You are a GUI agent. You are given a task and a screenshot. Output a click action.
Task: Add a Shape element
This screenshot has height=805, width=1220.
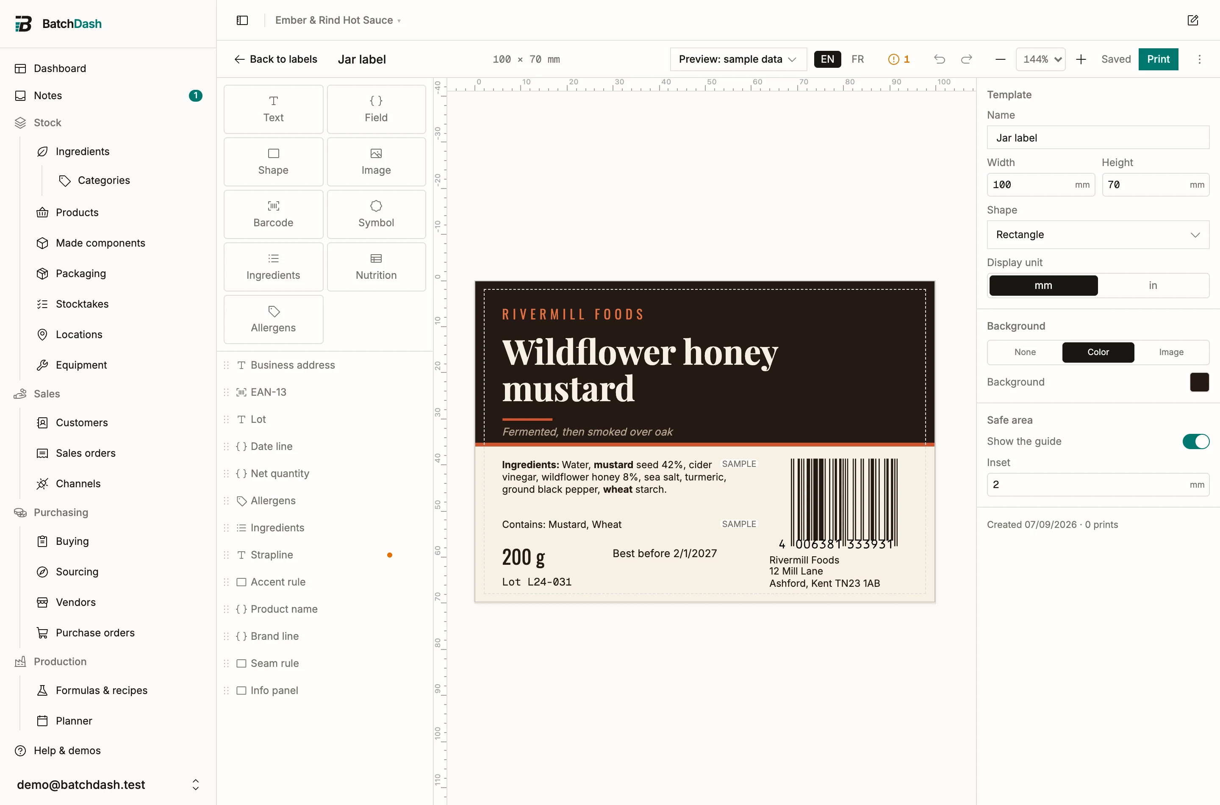(273, 161)
